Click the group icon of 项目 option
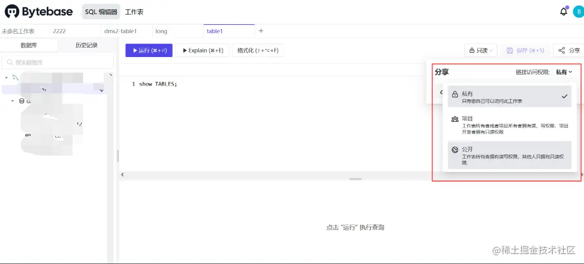Viewport: 584px width, 264px height. coord(454,119)
